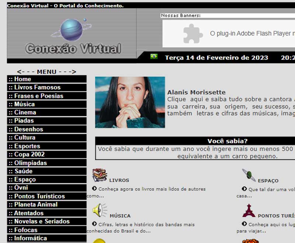The width and height of the screenshot is (295, 243).
Task: Click the date 'Terça 14 de Fevereiro de 2023'
Action: click(x=216, y=58)
